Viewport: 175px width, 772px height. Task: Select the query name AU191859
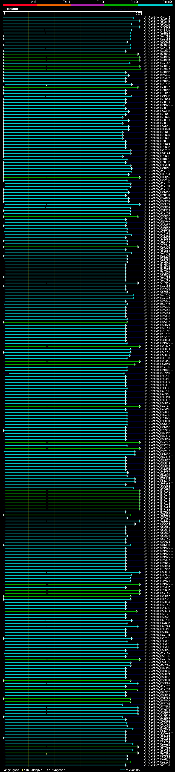point(10,9)
